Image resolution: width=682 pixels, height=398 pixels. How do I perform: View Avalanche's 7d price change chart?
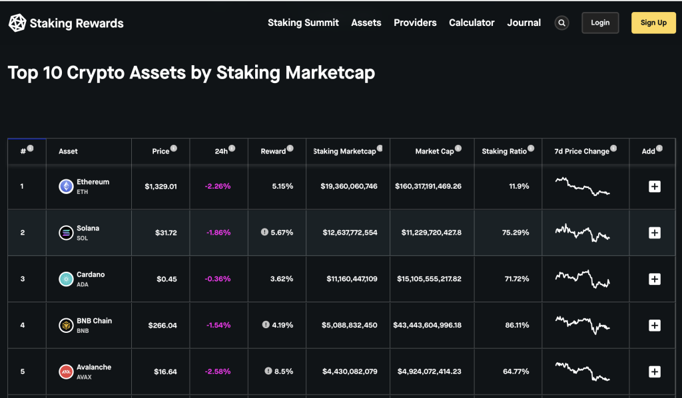pos(582,371)
